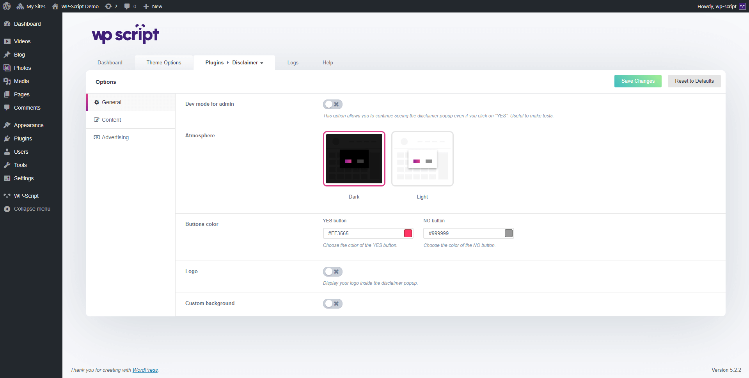749x378 pixels.
Task: Click the NO button #999999 color field
Action: click(469, 233)
